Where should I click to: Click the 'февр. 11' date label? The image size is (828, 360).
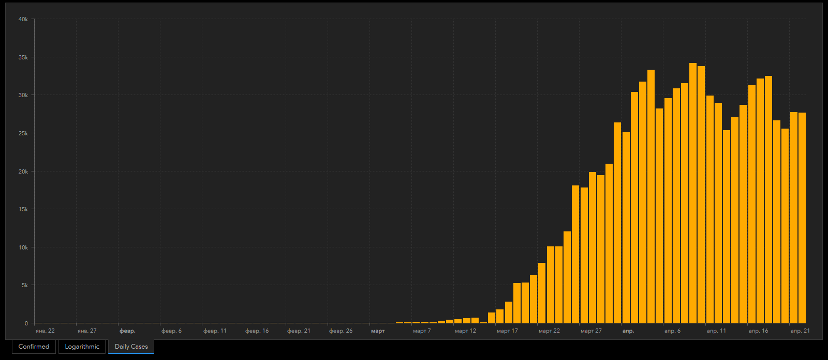pos(215,331)
